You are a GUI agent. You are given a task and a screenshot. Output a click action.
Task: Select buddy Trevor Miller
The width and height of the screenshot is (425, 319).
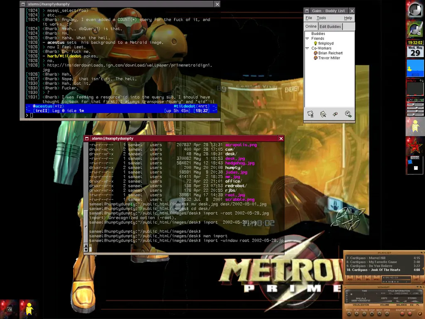(x=329, y=58)
